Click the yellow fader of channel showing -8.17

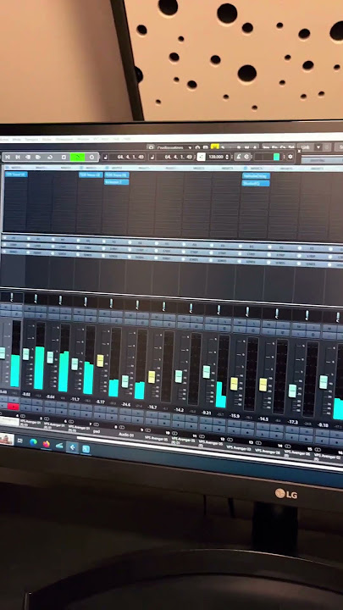(x=100, y=361)
